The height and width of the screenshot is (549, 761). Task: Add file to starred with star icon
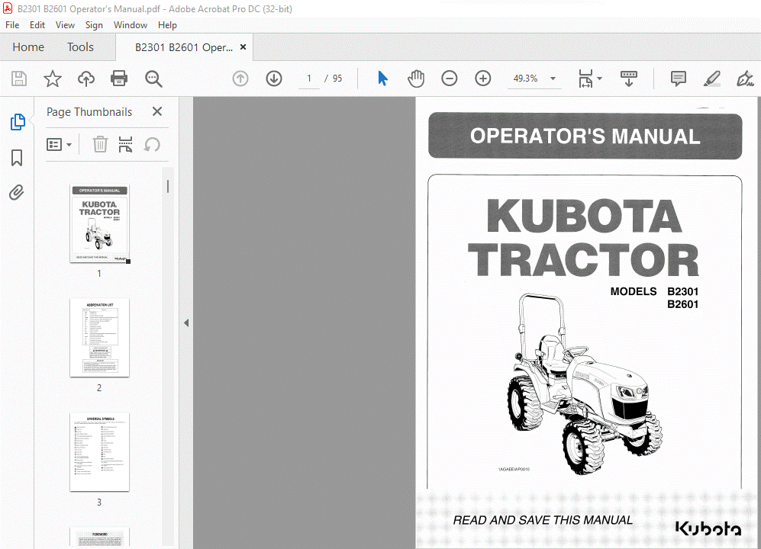pos(53,79)
